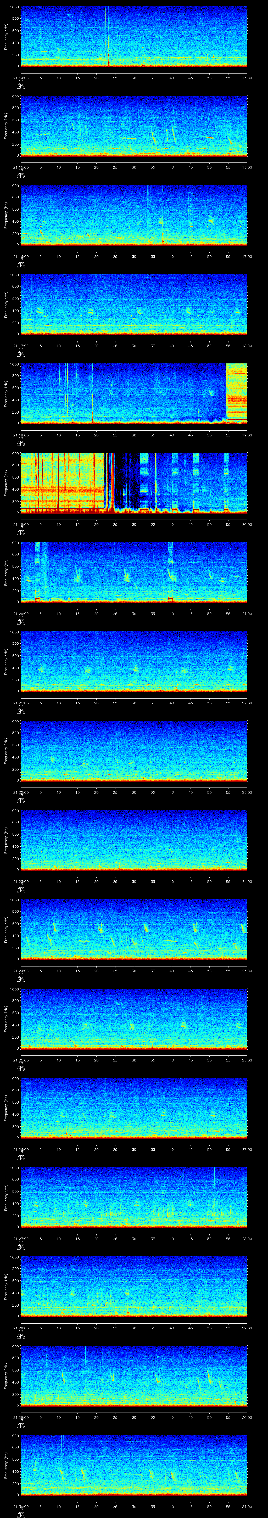Click Frequency (Hz) axis label of 21:24:00 panel
Image resolution: width=268 pixels, height=1518 pixels.
[6, 929]
